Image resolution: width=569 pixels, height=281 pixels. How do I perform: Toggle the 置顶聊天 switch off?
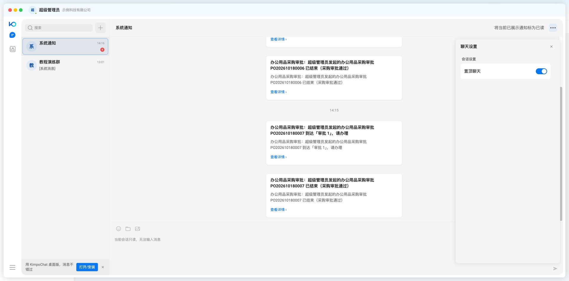click(541, 71)
